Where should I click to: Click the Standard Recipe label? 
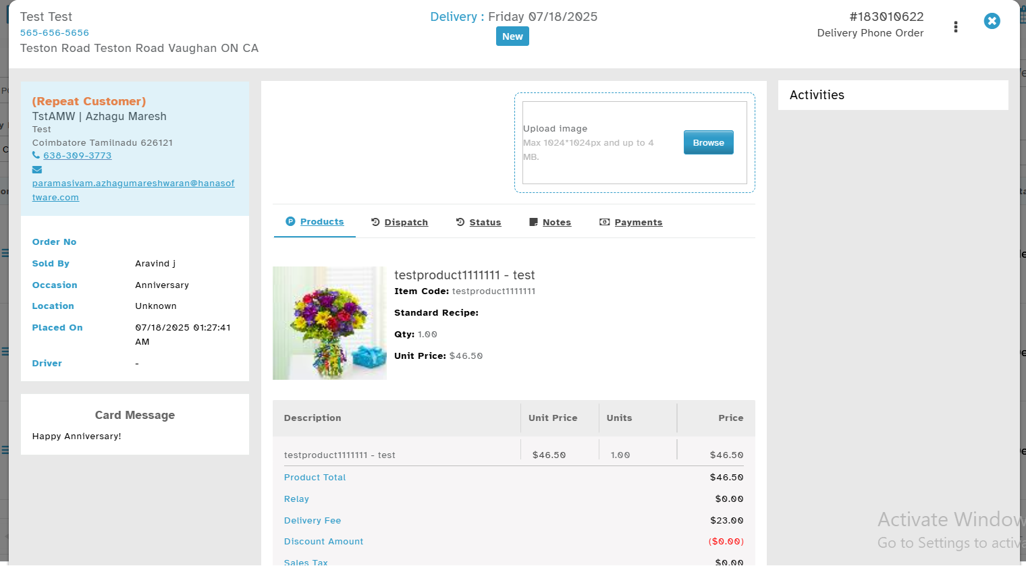coord(436,312)
